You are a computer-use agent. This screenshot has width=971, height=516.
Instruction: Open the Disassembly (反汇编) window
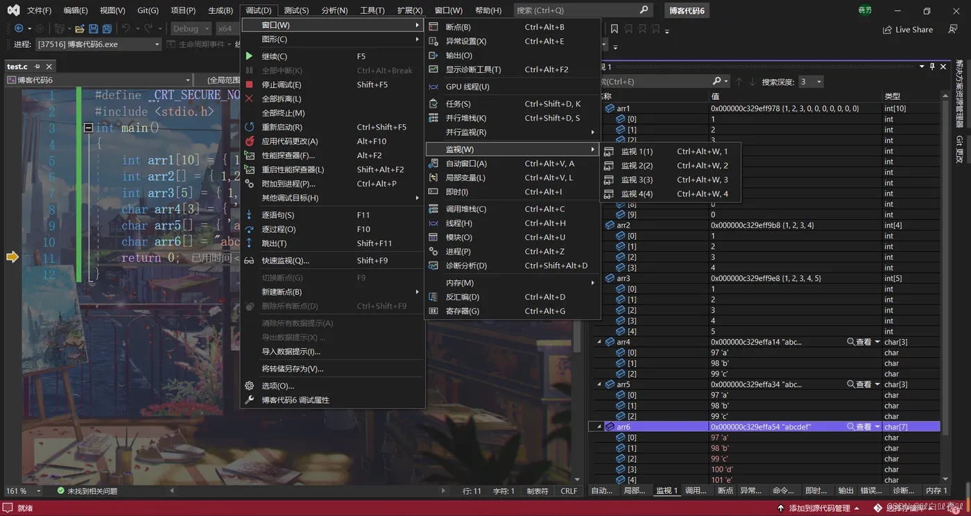coord(462,297)
